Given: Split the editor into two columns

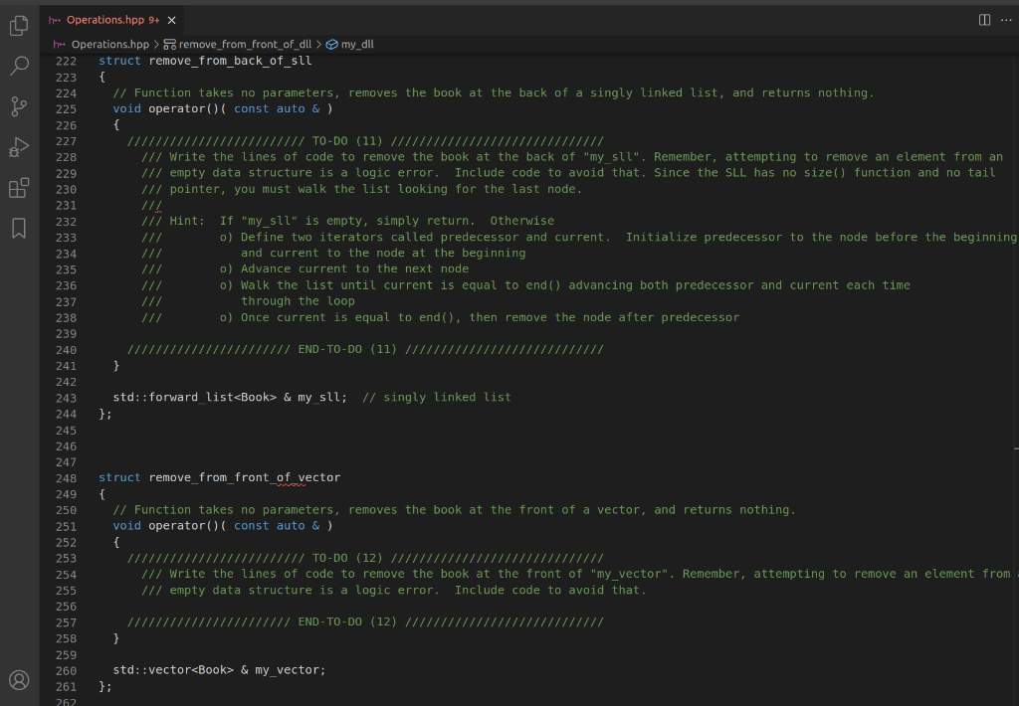Looking at the screenshot, I should (x=983, y=19).
